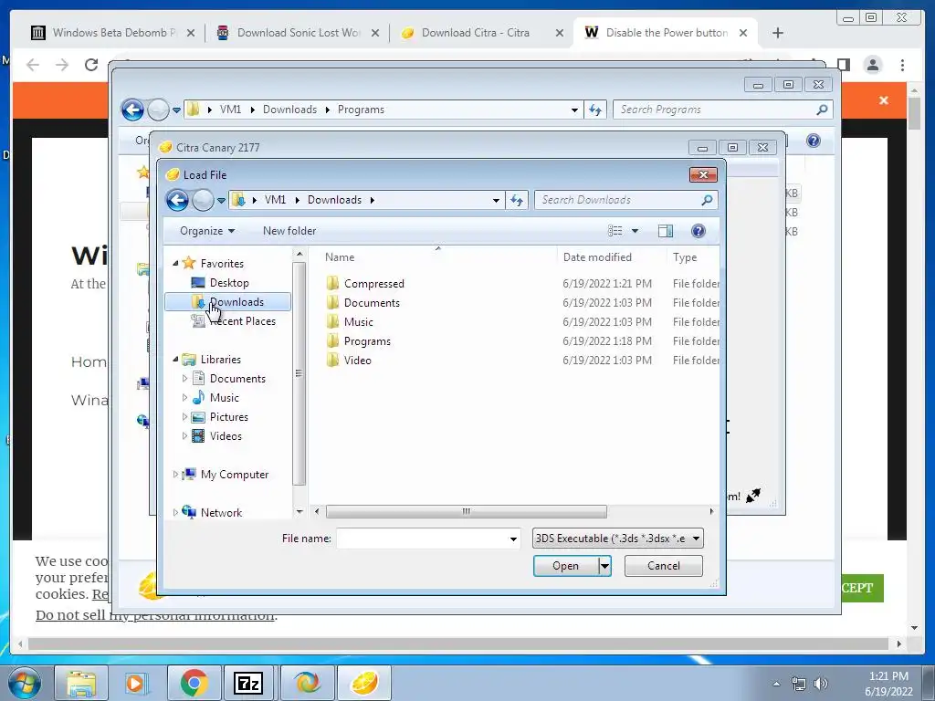Select Network in navigation pane
Image resolution: width=935 pixels, height=701 pixels.
[x=221, y=513]
